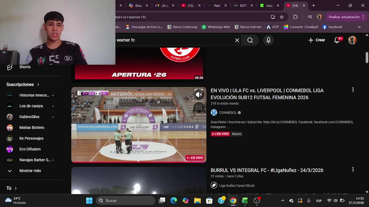The width and height of the screenshot is (369, 207).
Task: Open WhatsApp Web bookmark
Action: pos(216,27)
